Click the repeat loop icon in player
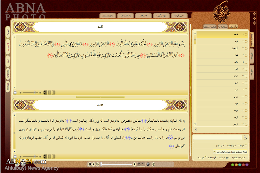Viewport: 260px width, 173px height. pos(139,164)
